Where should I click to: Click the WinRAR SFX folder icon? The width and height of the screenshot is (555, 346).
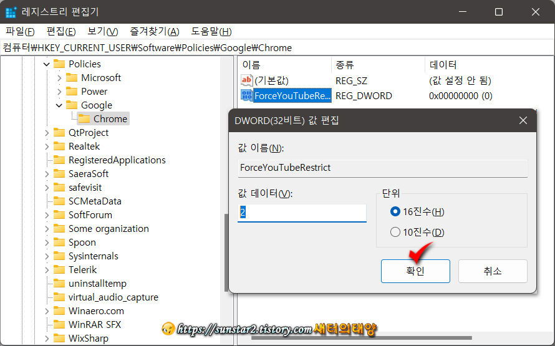(x=59, y=325)
